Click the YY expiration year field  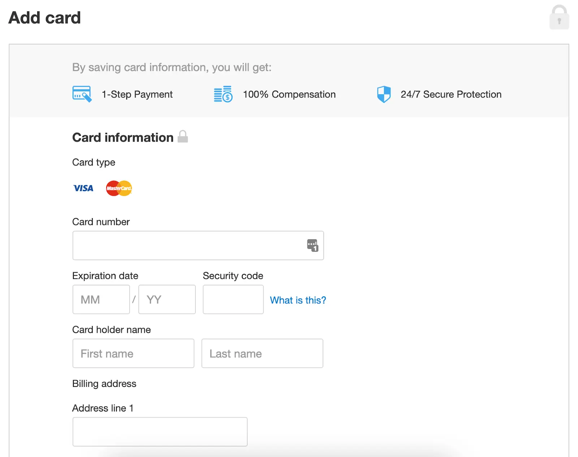point(167,299)
